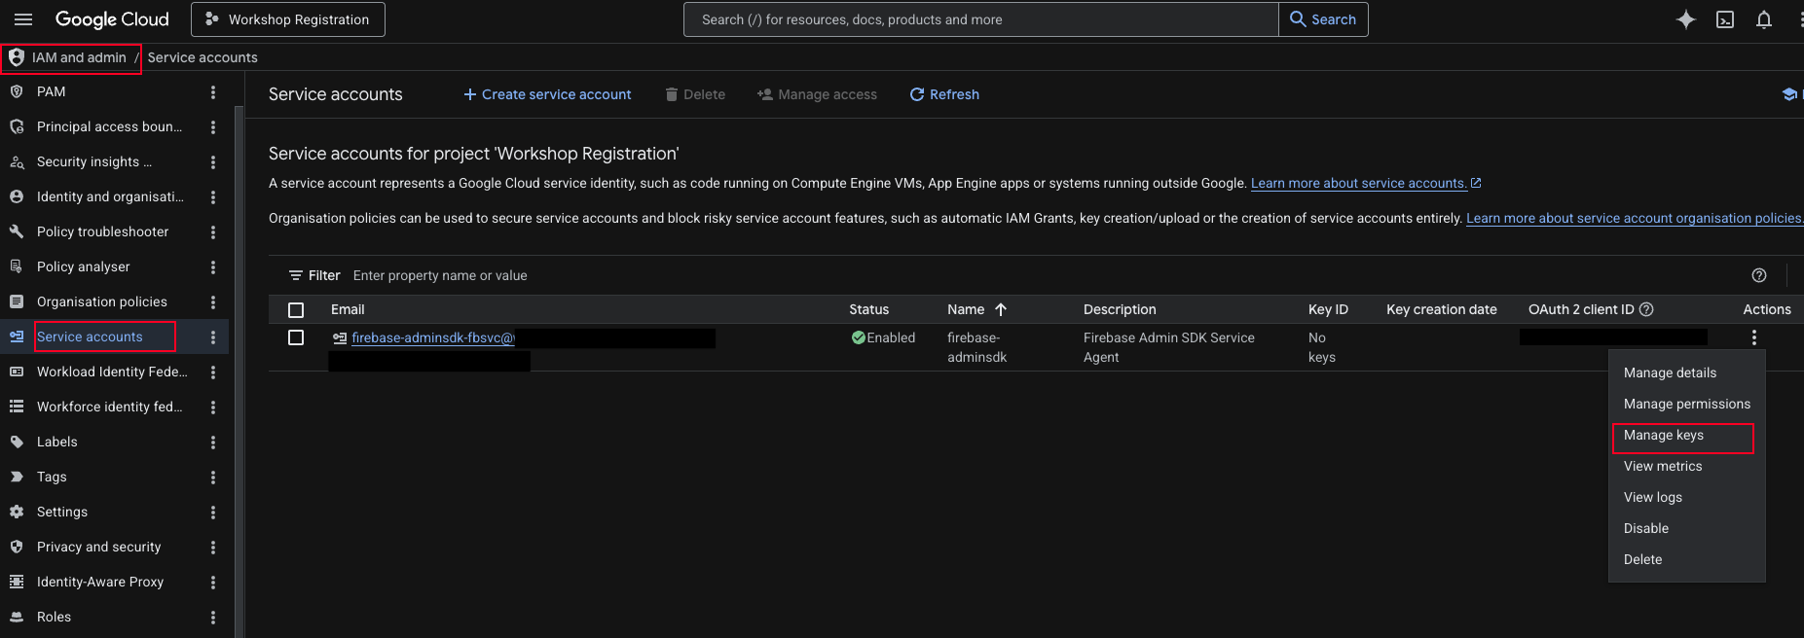Click Policy analyser icon
This screenshot has width=1804, height=638.
17,266
